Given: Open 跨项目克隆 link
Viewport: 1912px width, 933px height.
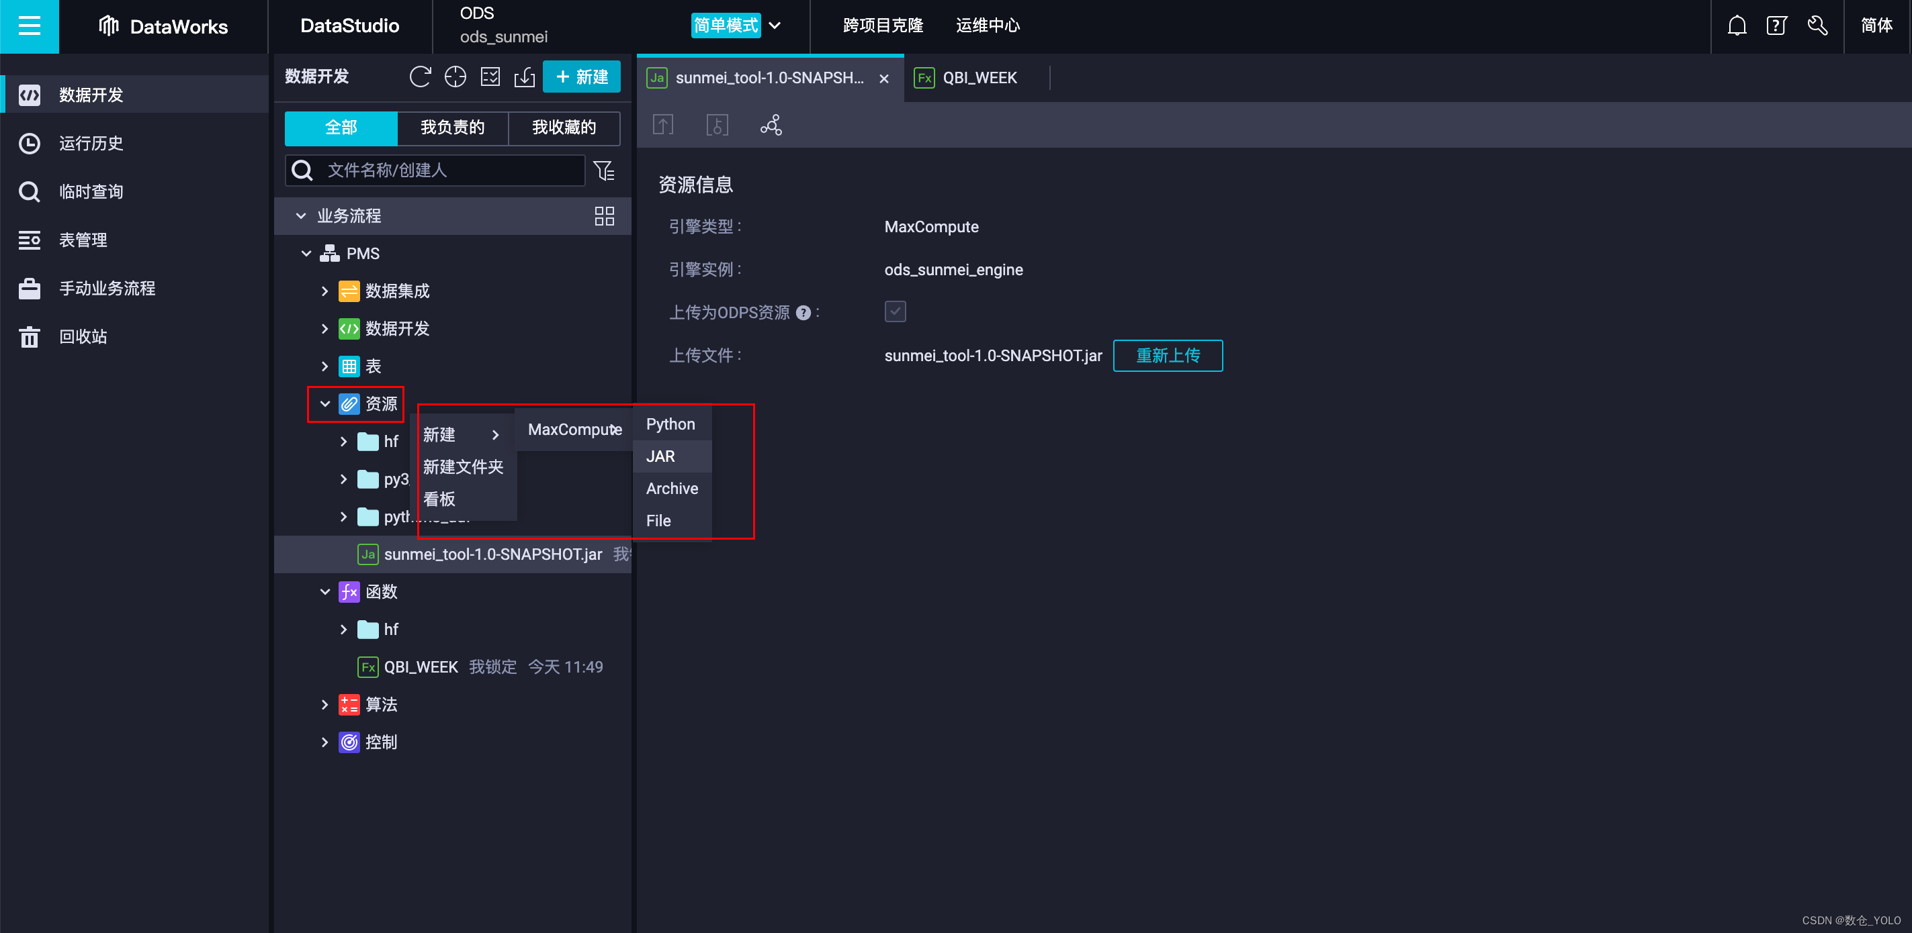Looking at the screenshot, I should pos(883,26).
